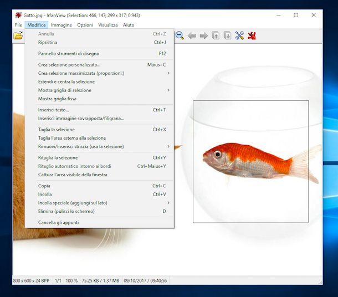Viewport: 338px width, 297px height.
Task: Click the Open folder toolbar icon
Action: click(18, 35)
